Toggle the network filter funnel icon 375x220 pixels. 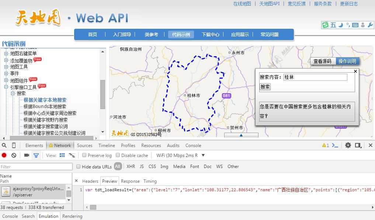(36, 156)
